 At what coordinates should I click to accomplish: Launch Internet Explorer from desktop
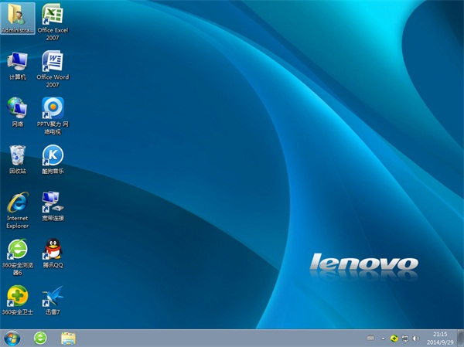pos(17,202)
